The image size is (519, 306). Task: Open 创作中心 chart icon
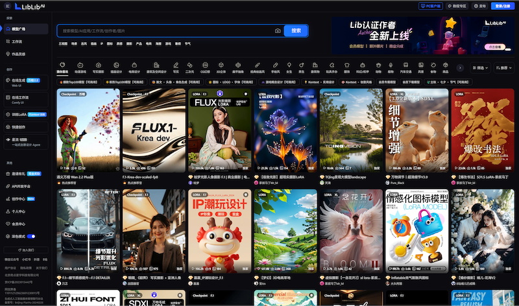pyautogui.click(x=8, y=199)
